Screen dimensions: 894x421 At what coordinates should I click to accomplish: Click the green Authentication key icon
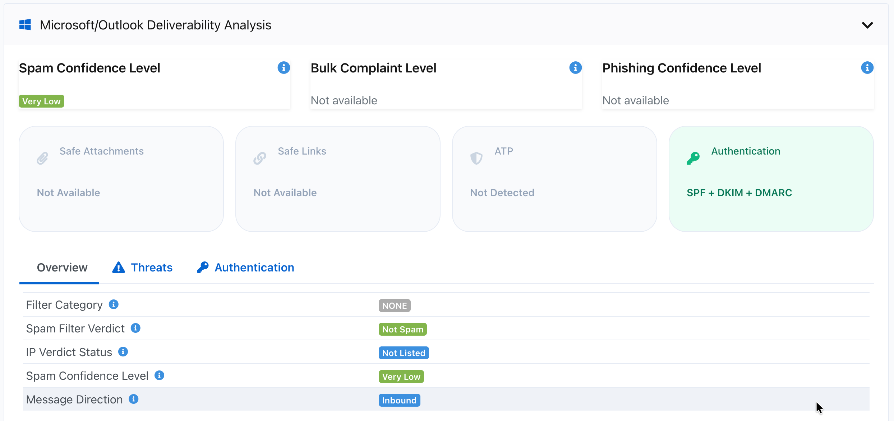[x=693, y=158]
